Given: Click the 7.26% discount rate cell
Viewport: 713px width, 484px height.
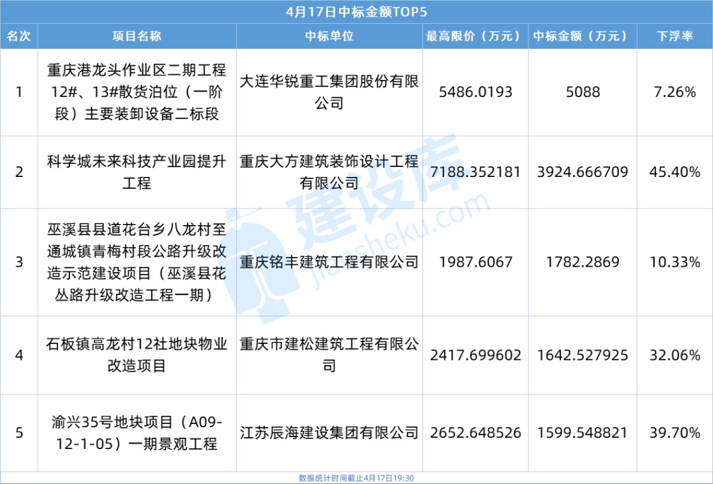Looking at the screenshot, I should click(674, 92).
